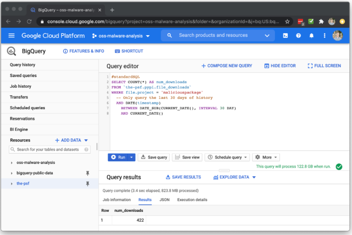Click Compose New Query
The width and height of the screenshot is (352, 235).
tap(227, 66)
